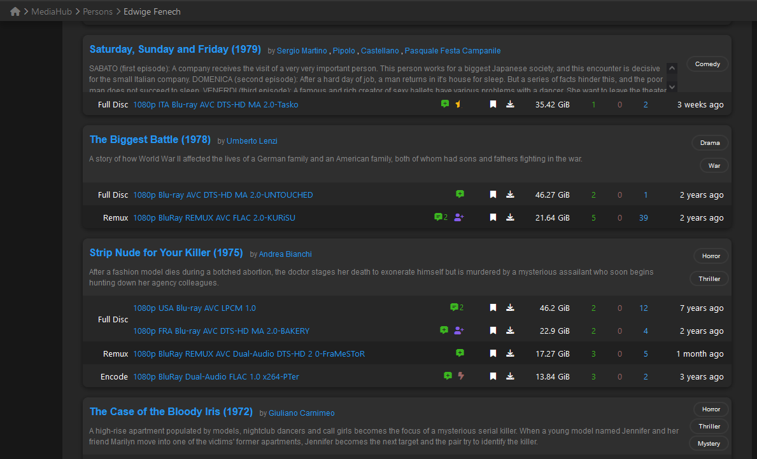Click comments icon on KURiSU row
Screen dimensions: 757x459
tap(441, 217)
